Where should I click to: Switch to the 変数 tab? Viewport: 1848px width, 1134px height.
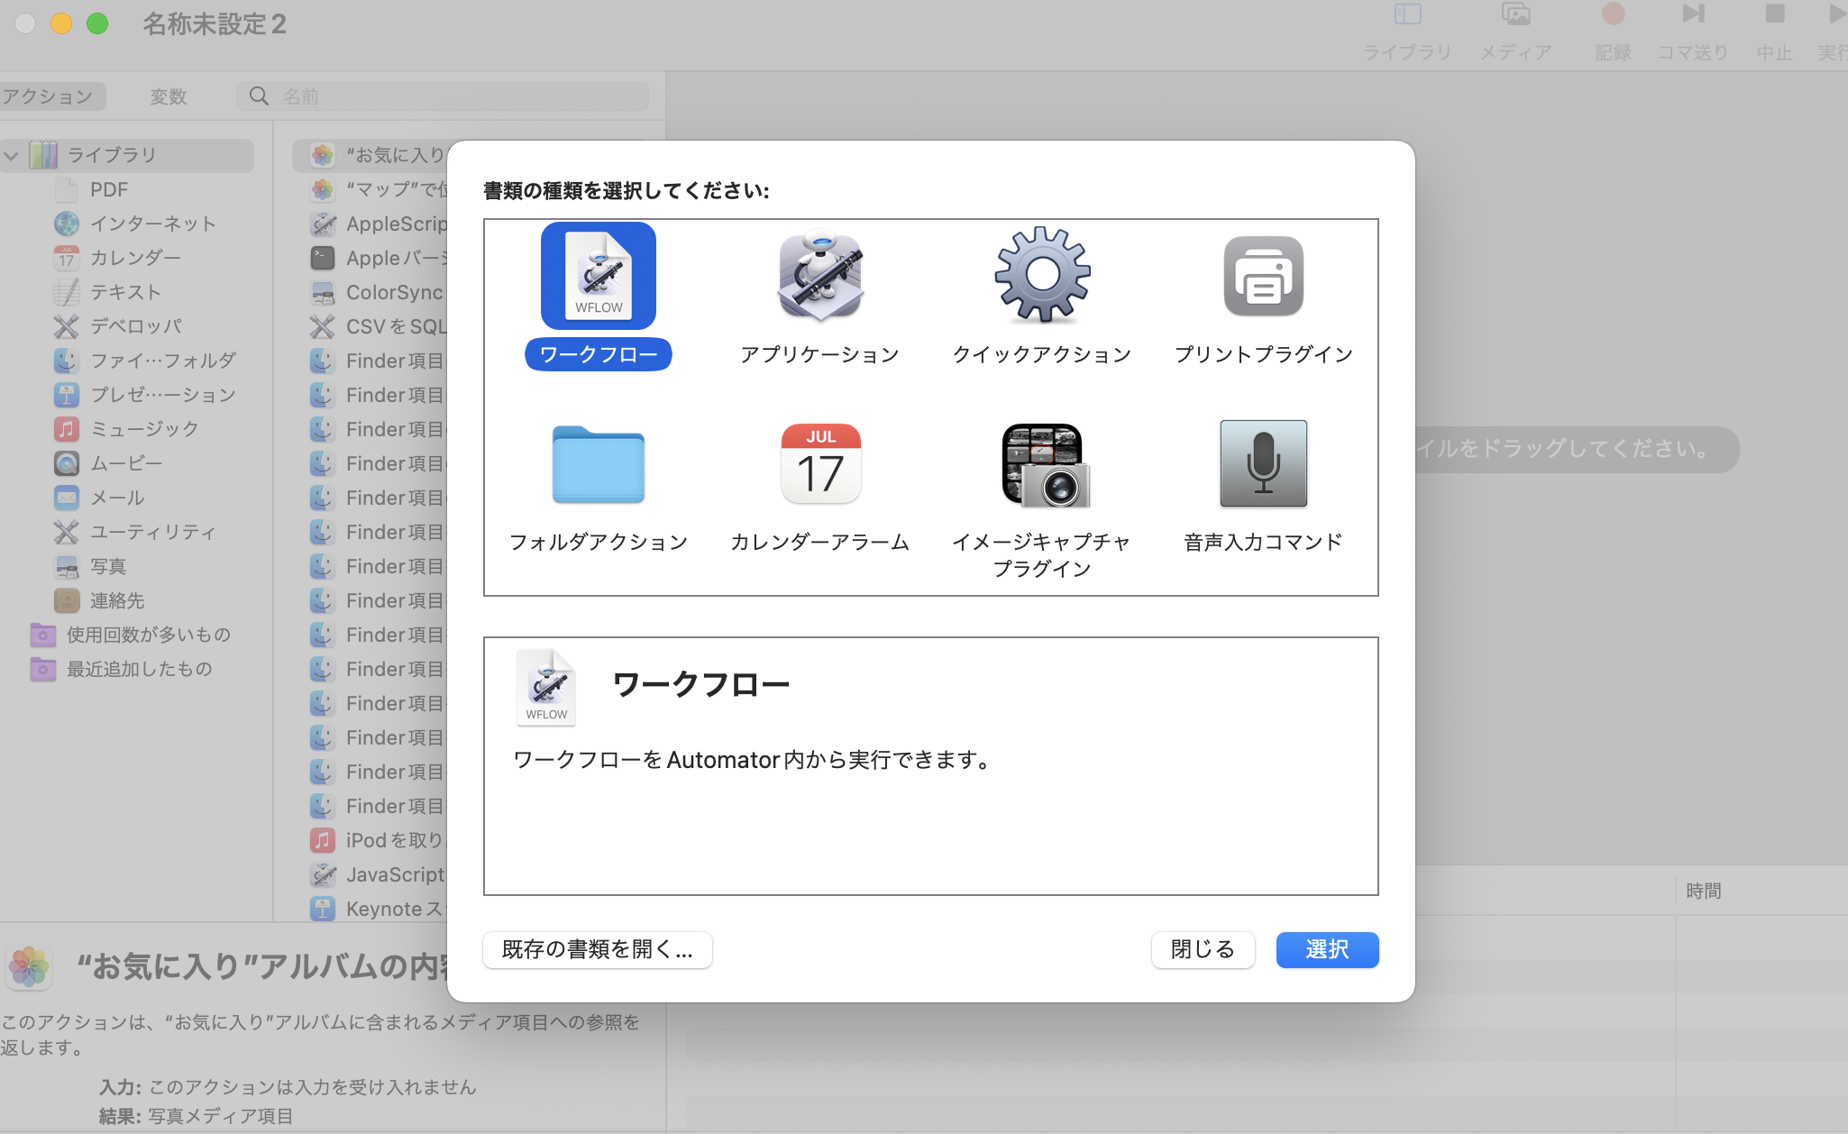169,96
